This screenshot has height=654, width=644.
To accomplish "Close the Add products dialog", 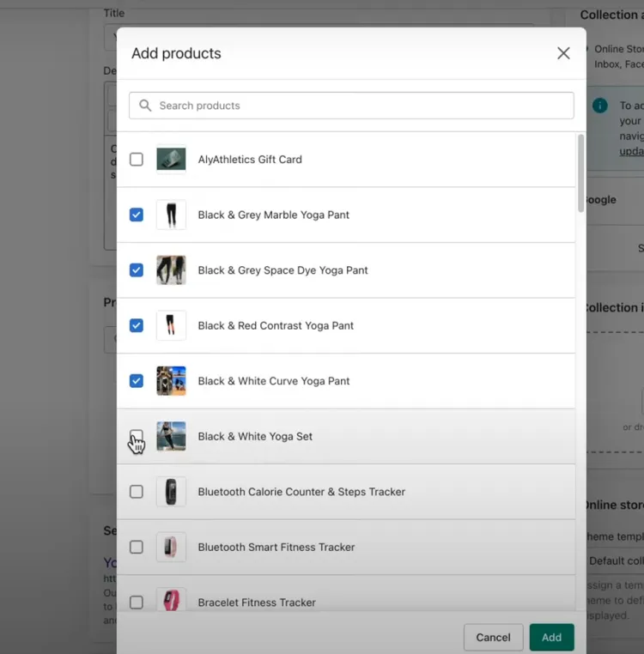I will pos(563,53).
